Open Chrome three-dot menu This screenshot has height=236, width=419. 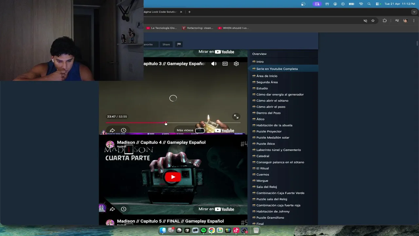tap(414, 21)
